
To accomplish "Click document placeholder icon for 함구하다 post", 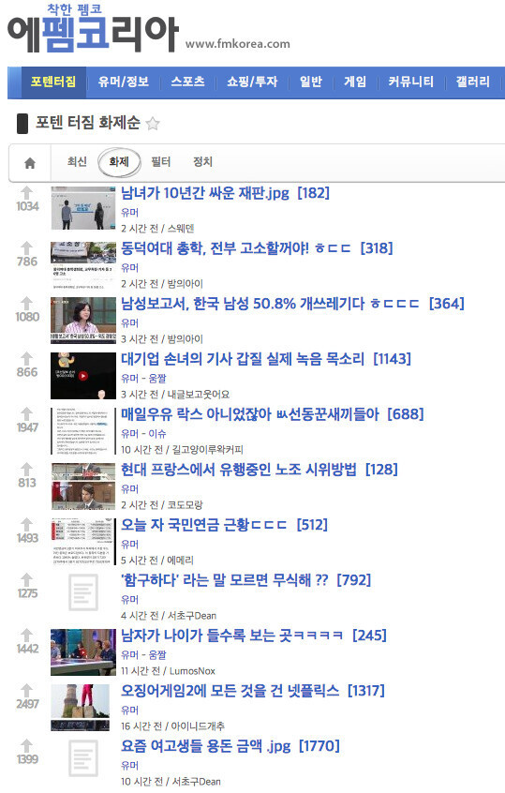I will 83,592.
